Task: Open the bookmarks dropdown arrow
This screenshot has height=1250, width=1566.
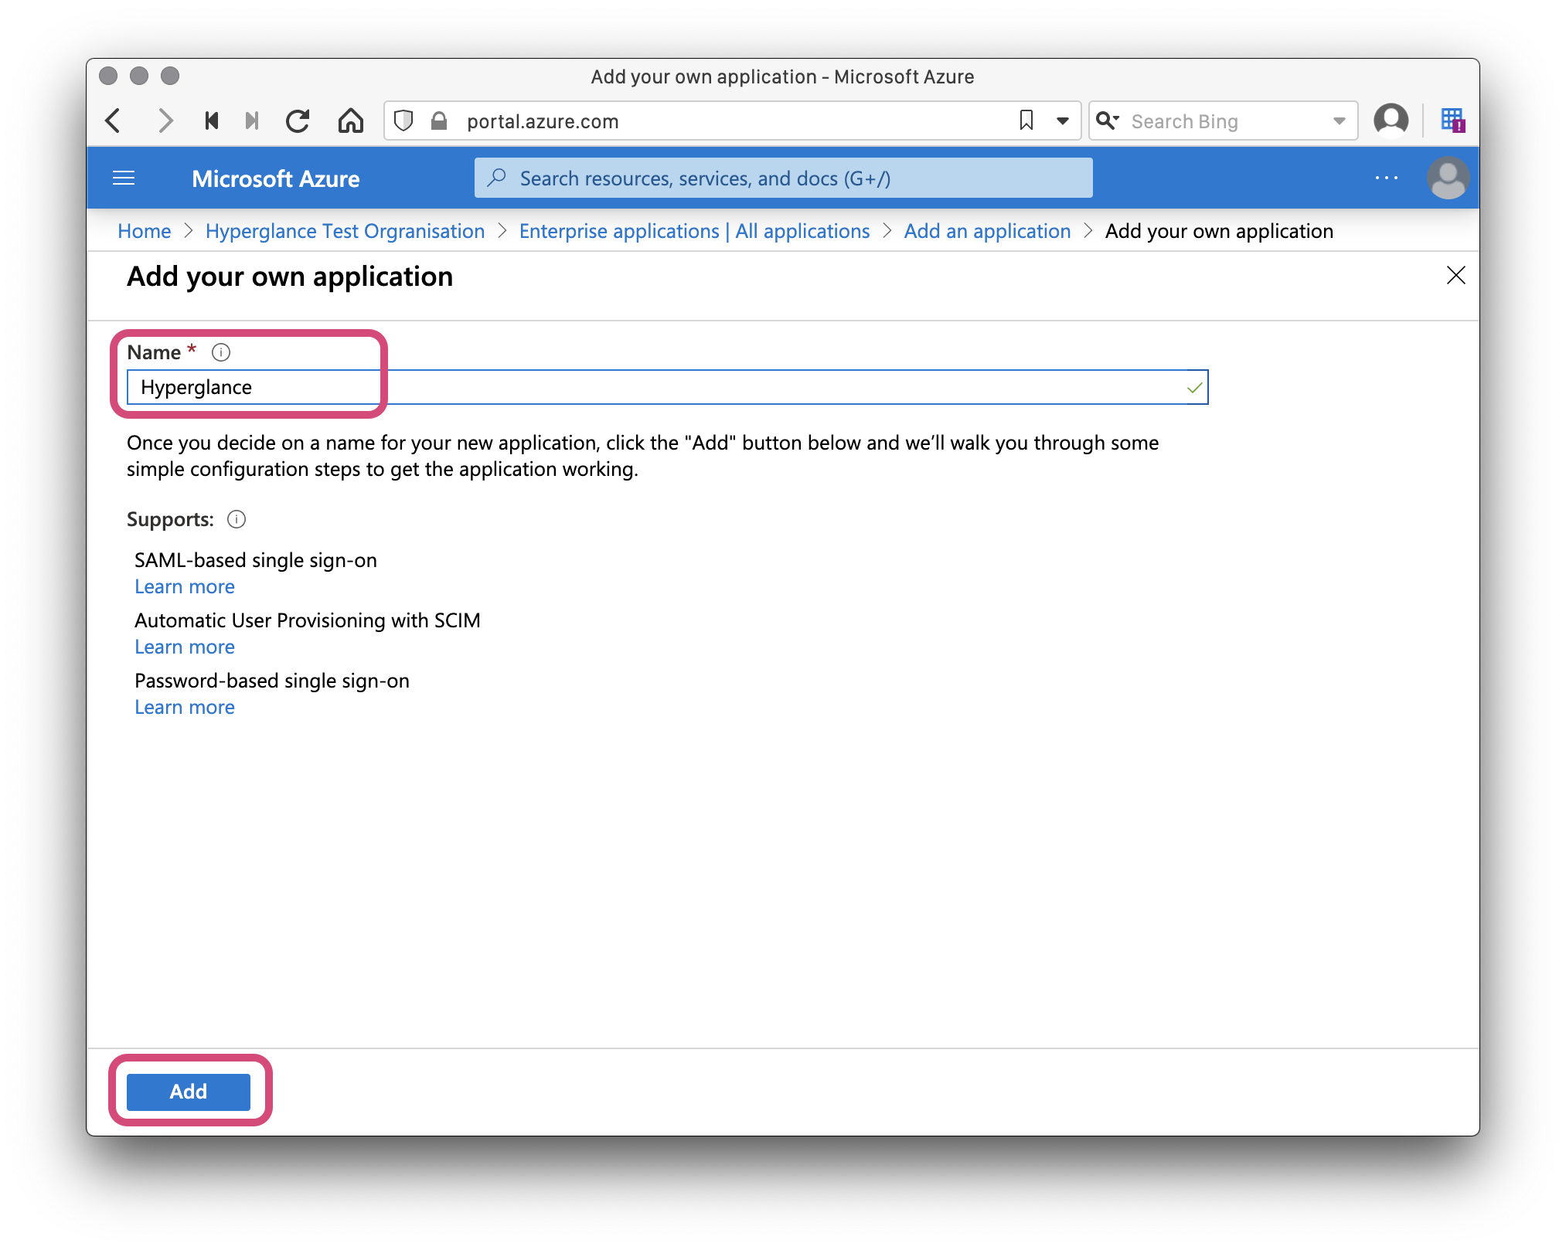Action: 1060,121
